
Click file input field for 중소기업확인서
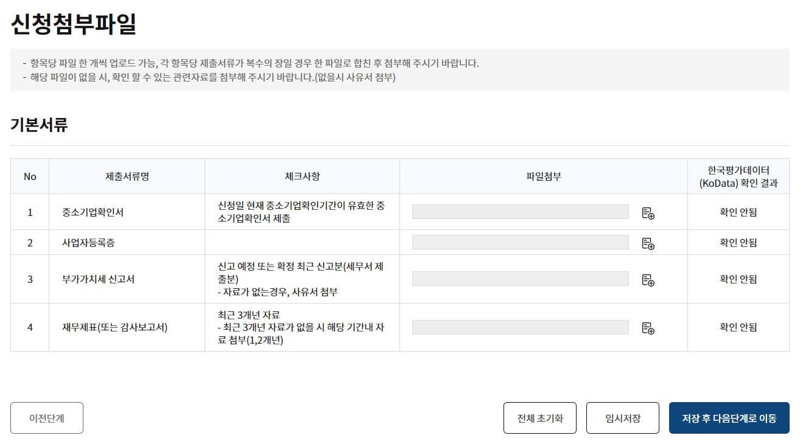[x=521, y=212]
